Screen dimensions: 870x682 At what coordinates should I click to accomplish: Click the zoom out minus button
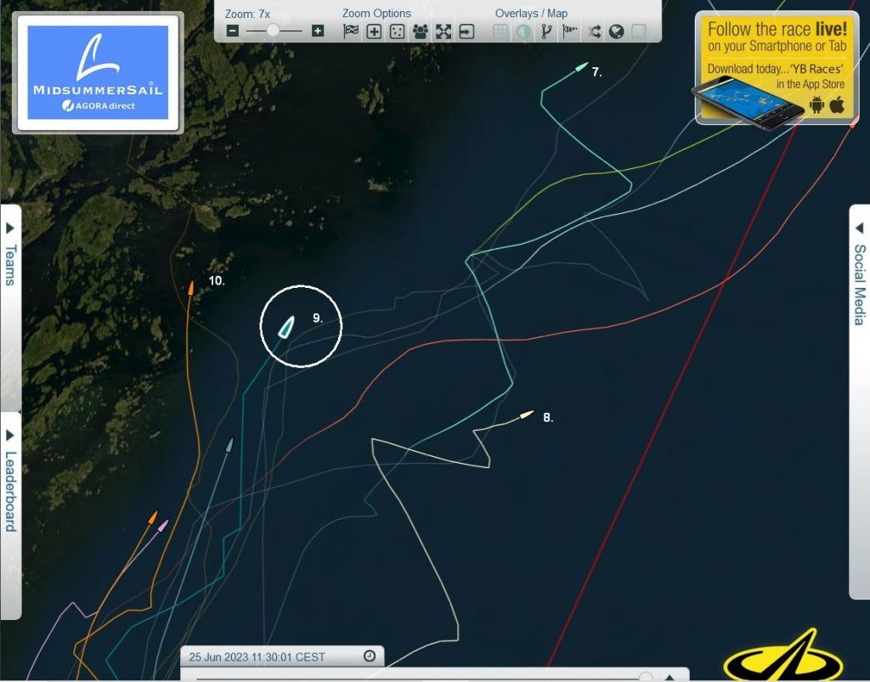point(233,31)
